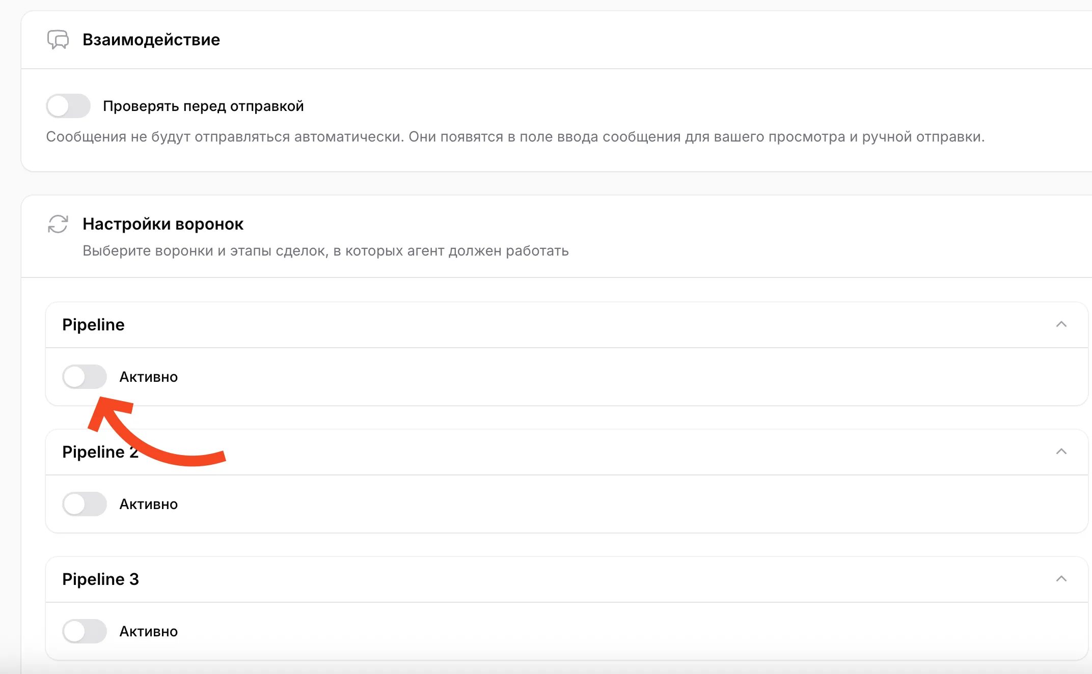This screenshot has width=1092, height=674.
Task: Enable the Проверять перед отправкой switch
Action: coord(68,106)
